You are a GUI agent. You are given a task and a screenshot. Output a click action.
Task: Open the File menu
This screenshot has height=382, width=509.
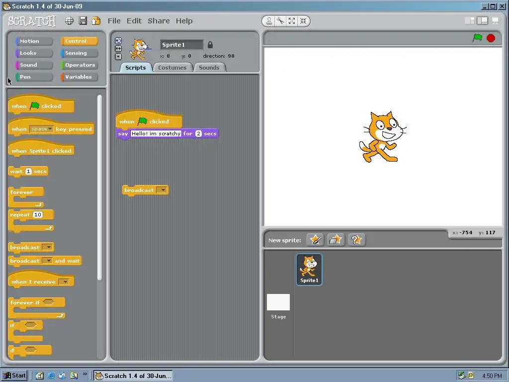point(114,21)
